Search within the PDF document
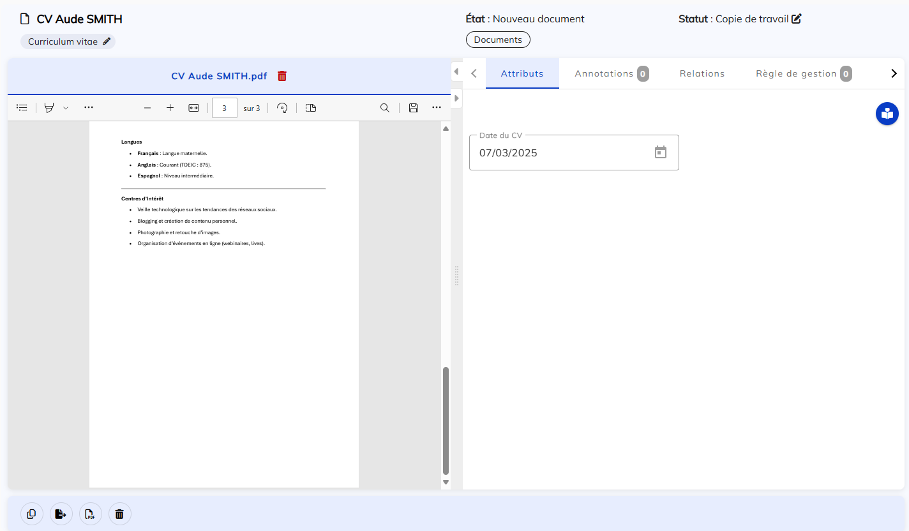The height and width of the screenshot is (531, 909). pos(385,108)
